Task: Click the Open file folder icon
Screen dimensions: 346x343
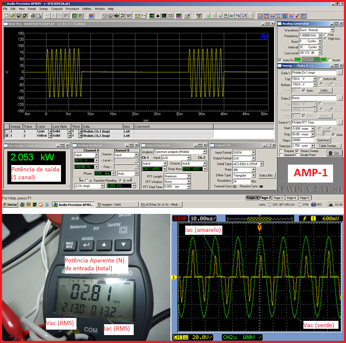Action: click(x=12, y=16)
